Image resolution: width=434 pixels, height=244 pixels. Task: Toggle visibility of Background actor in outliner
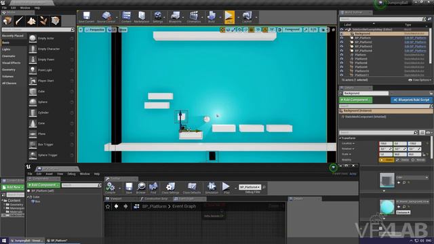[342, 34]
